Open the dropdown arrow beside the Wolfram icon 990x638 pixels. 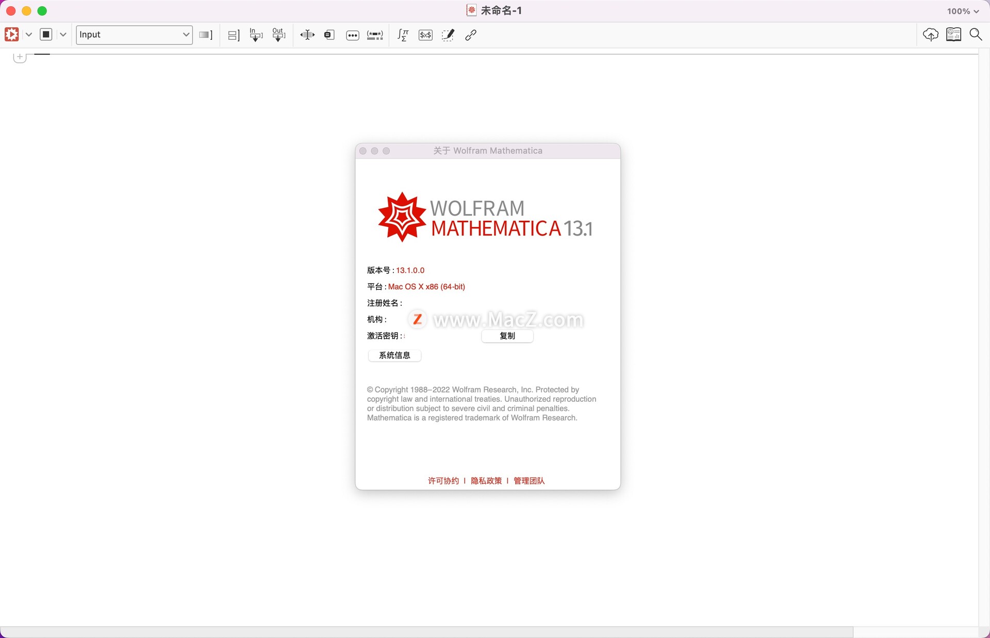29,35
